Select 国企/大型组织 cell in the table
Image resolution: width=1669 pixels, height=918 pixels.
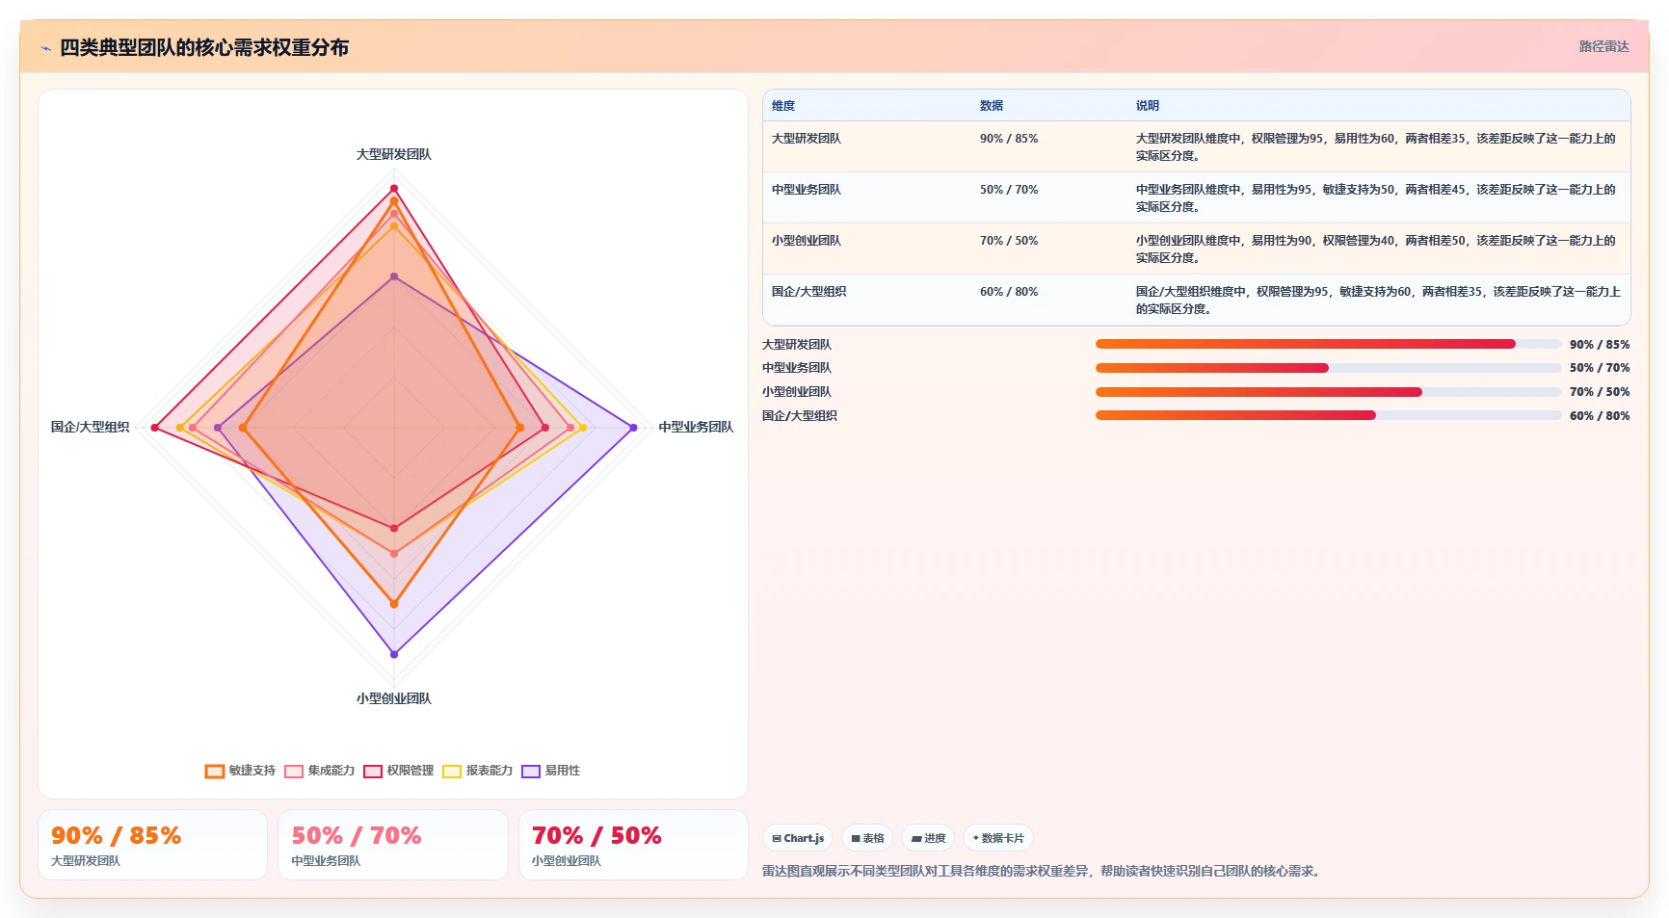(809, 292)
